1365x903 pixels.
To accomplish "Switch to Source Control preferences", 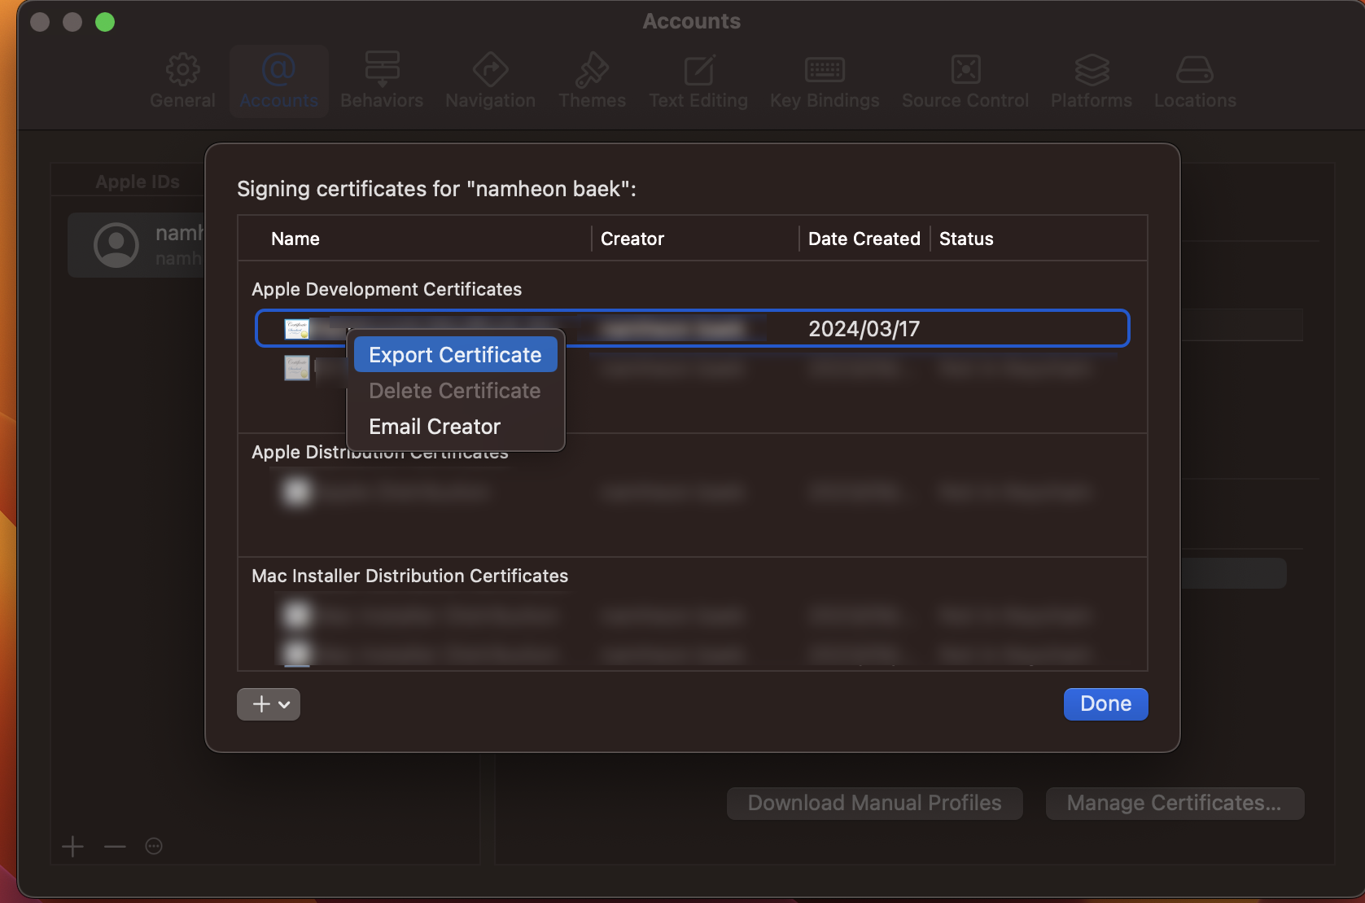I will 965,81.
